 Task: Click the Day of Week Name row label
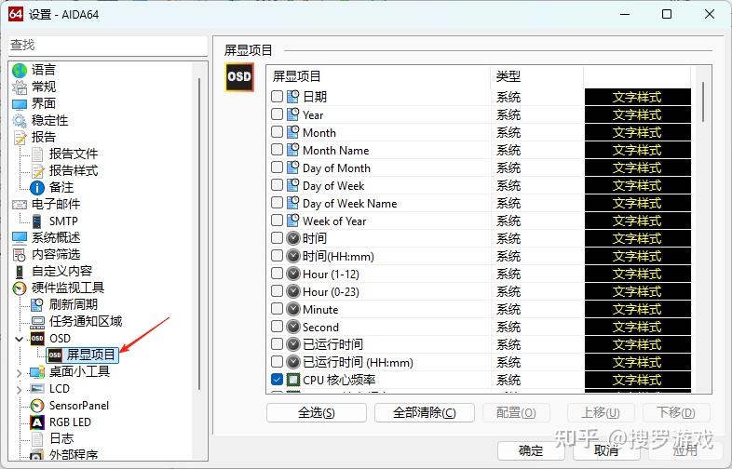click(349, 204)
